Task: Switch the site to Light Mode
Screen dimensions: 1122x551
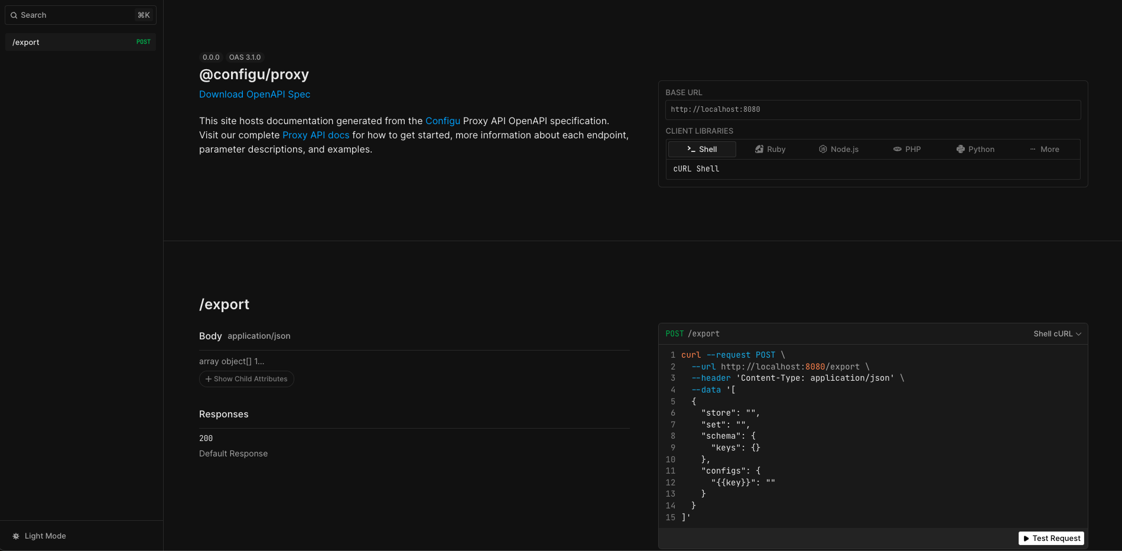Action: point(44,536)
